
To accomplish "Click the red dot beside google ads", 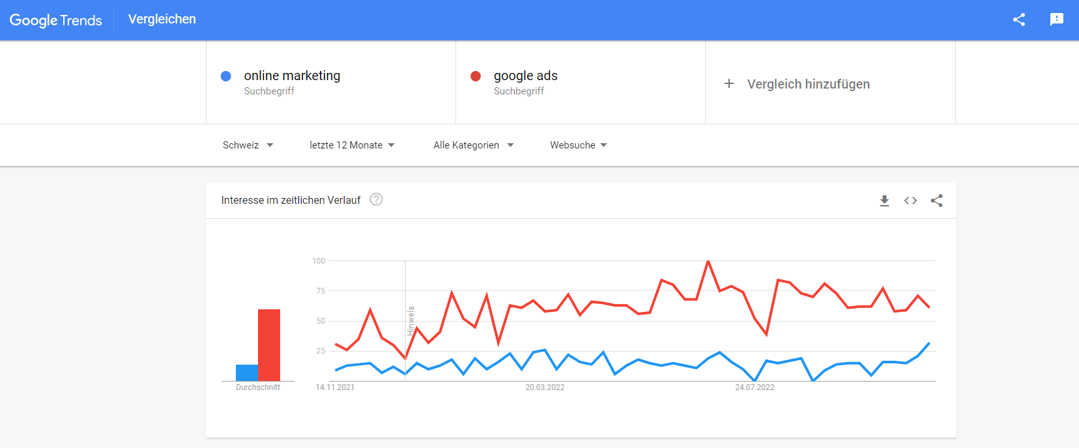I will [476, 76].
